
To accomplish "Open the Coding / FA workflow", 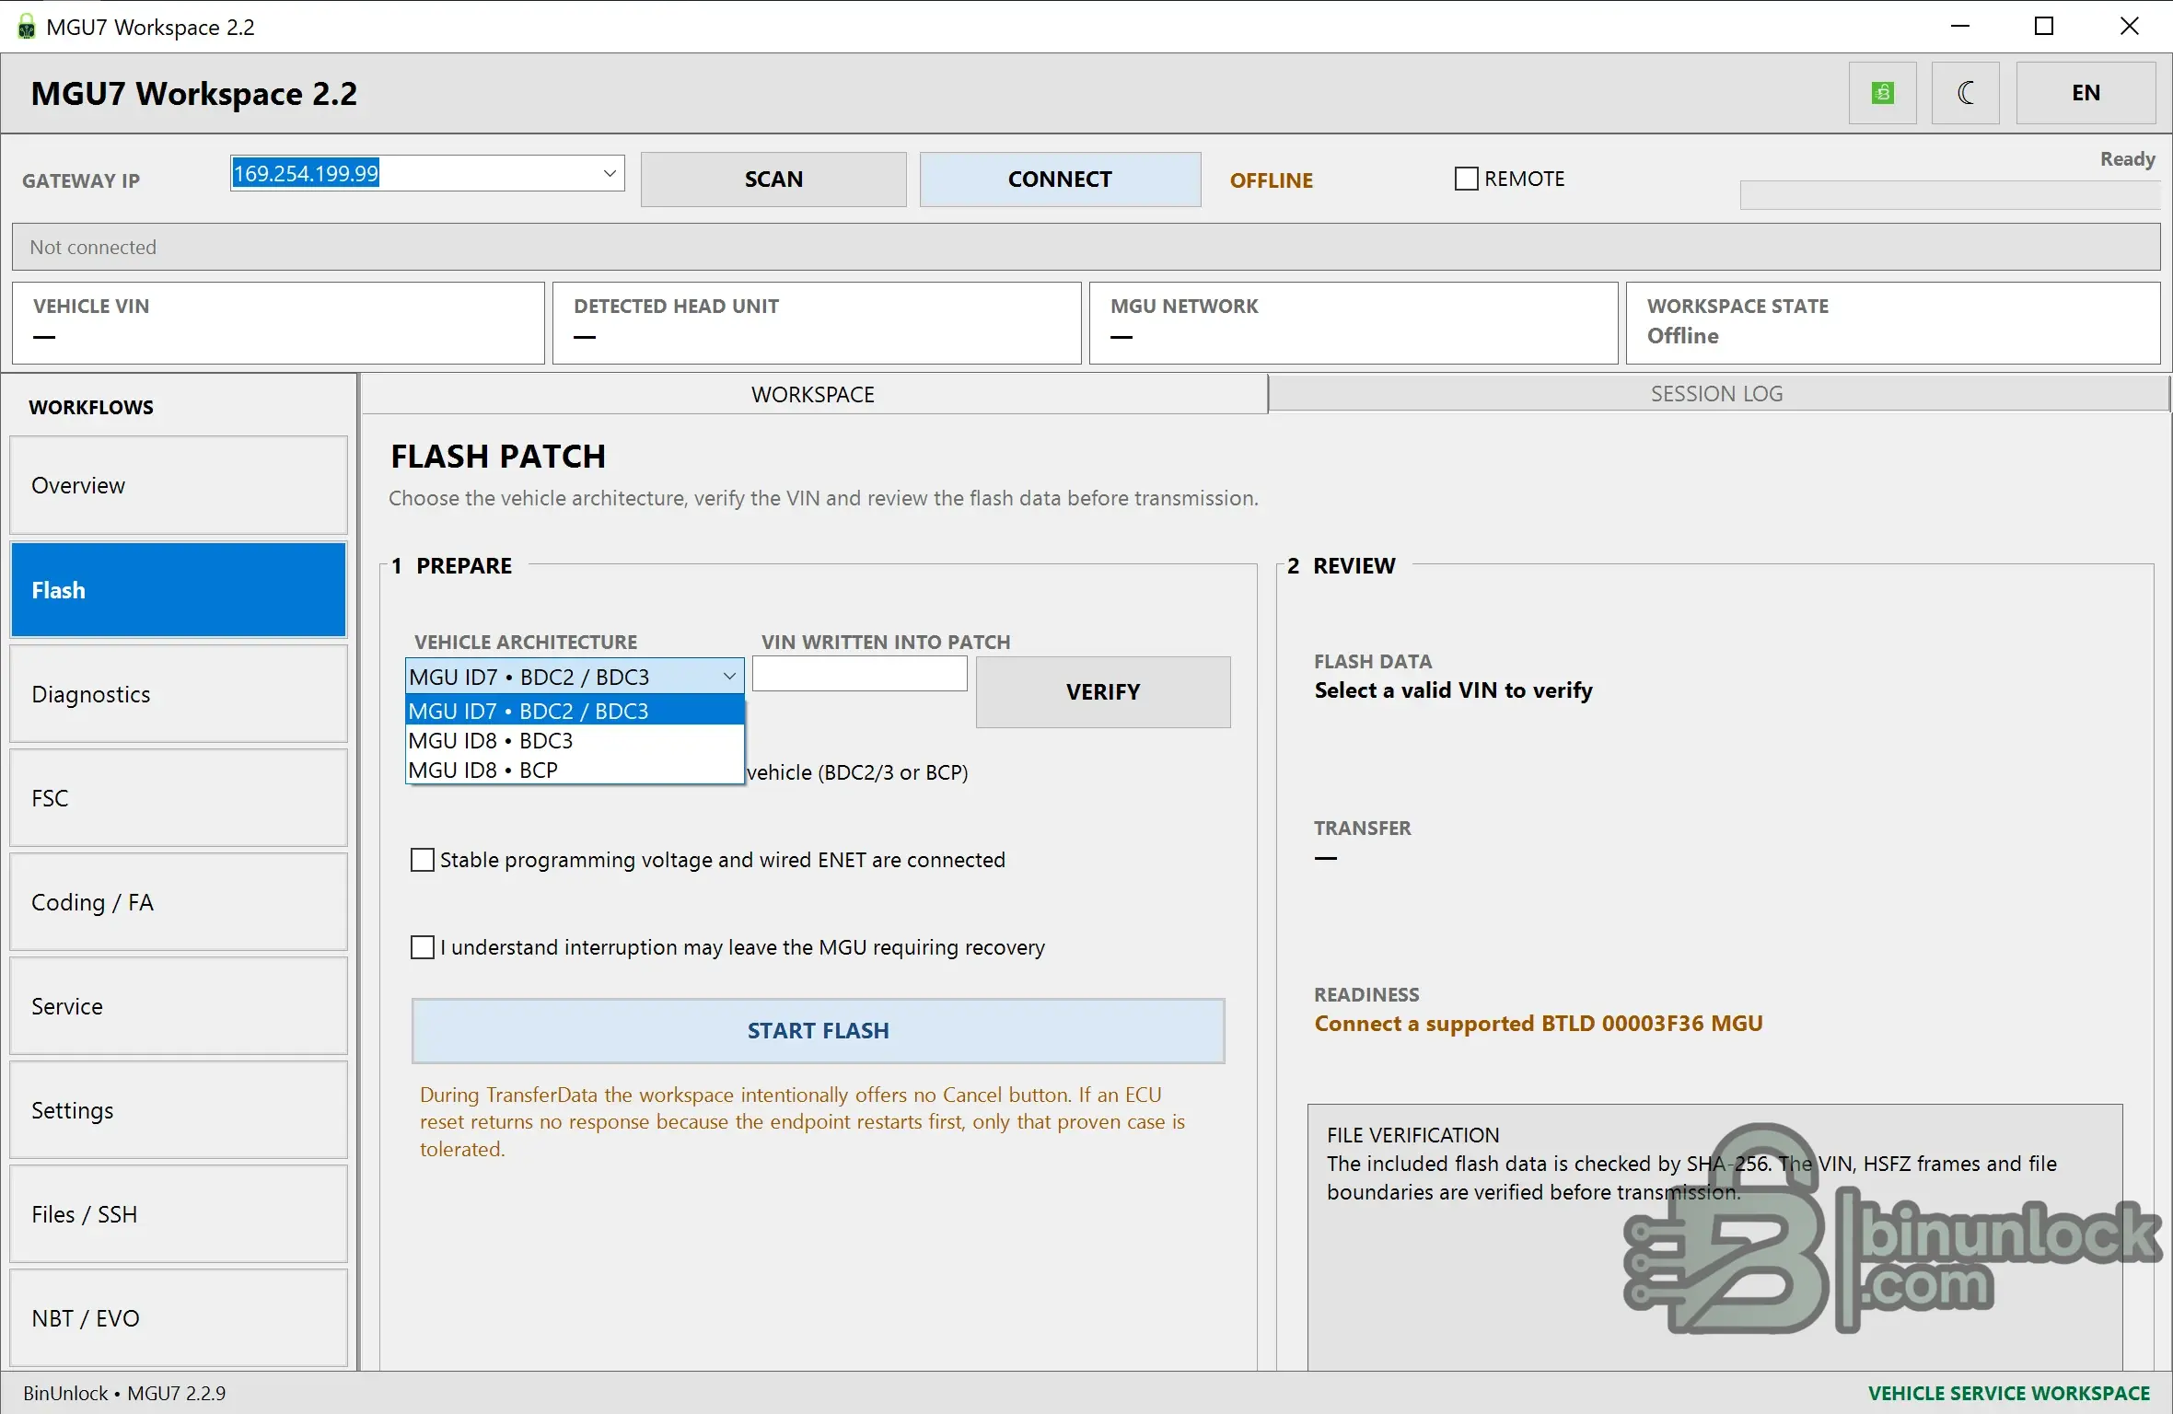I will pyautogui.click(x=179, y=902).
